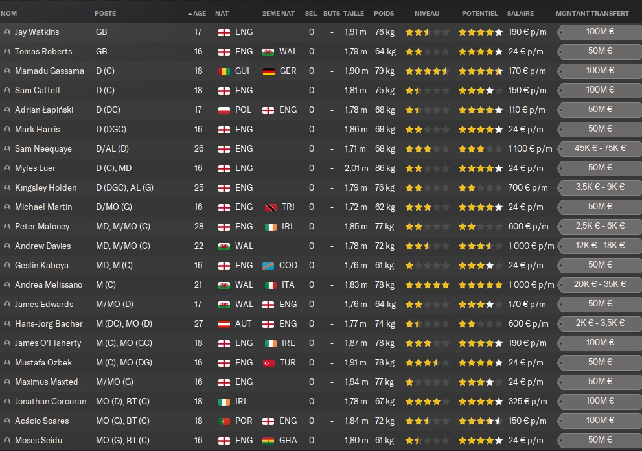Click the TRI nationality for Michael Martin
Screen dimensions: 642x451
(x=288, y=207)
